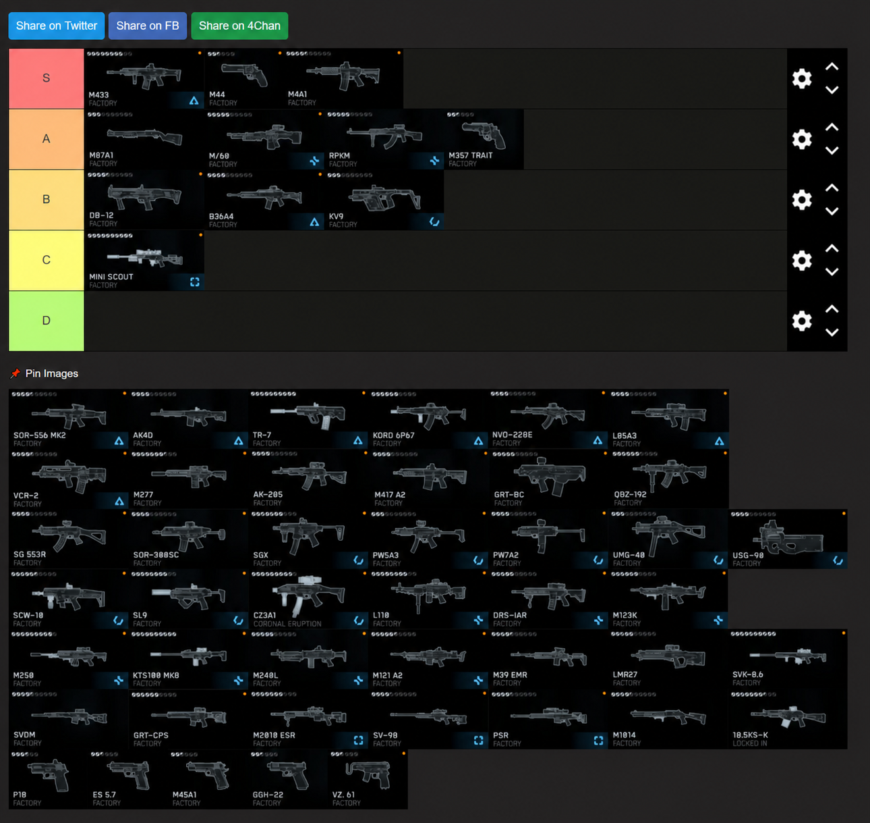The image size is (870, 823).
Task: Pick the M/60 weapon card in A tier
Action: (x=264, y=139)
